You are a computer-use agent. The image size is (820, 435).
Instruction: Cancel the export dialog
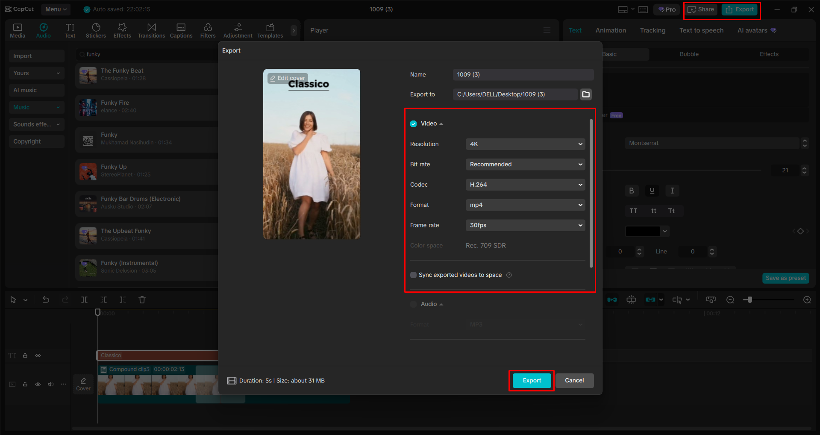coord(574,380)
